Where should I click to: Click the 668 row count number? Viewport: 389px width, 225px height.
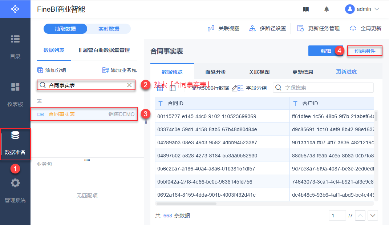coord(168,216)
